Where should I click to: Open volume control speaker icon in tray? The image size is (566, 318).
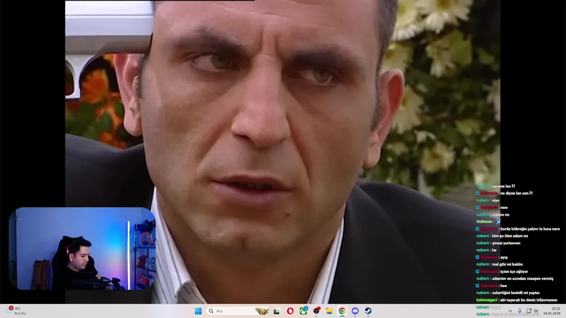pyautogui.click(x=536, y=311)
